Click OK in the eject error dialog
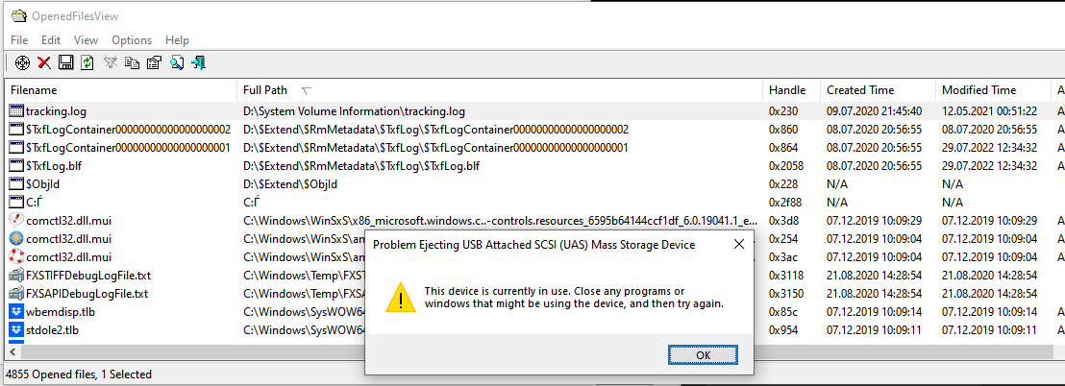Image resolution: width=1065 pixels, height=386 pixels. (703, 354)
